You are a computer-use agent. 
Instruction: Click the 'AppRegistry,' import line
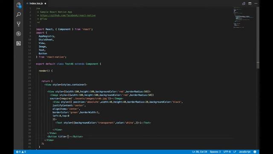point(47,36)
